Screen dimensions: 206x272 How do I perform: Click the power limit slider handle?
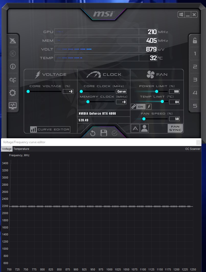(x=156, y=91)
